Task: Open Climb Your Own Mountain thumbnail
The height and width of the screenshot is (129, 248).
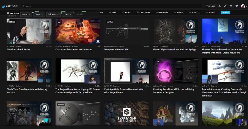Action: point(29,71)
